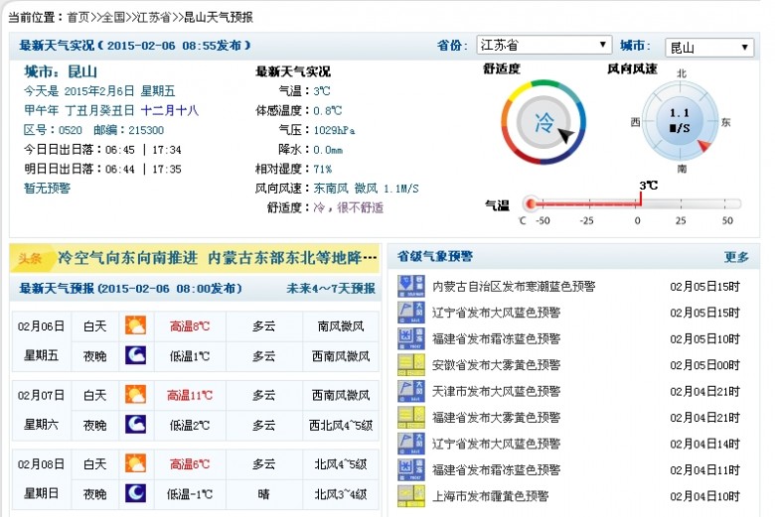Click the 气温 thermometer scale bar

coord(633,203)
